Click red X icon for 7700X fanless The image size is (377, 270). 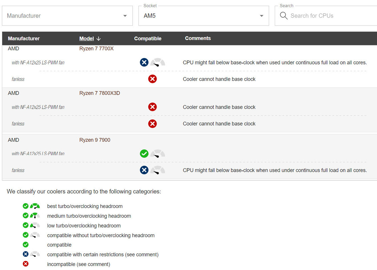153,79
